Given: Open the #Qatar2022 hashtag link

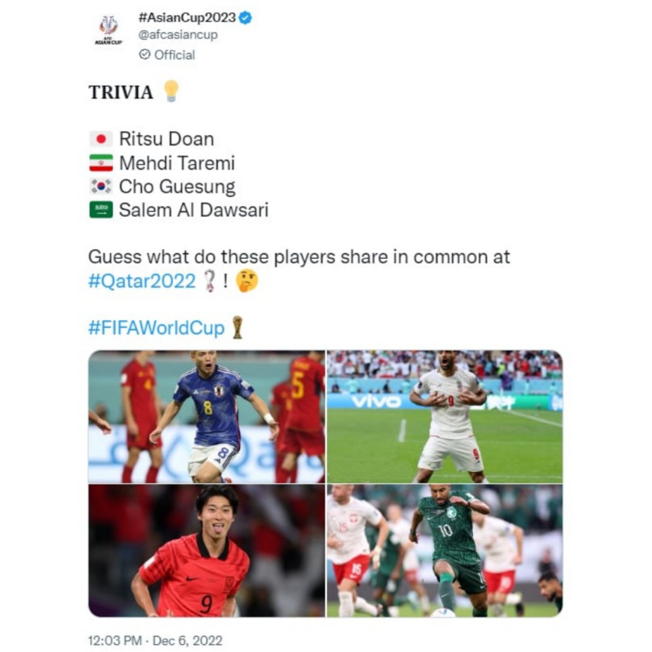Looking at the screenshot, I should coord(142,281).
